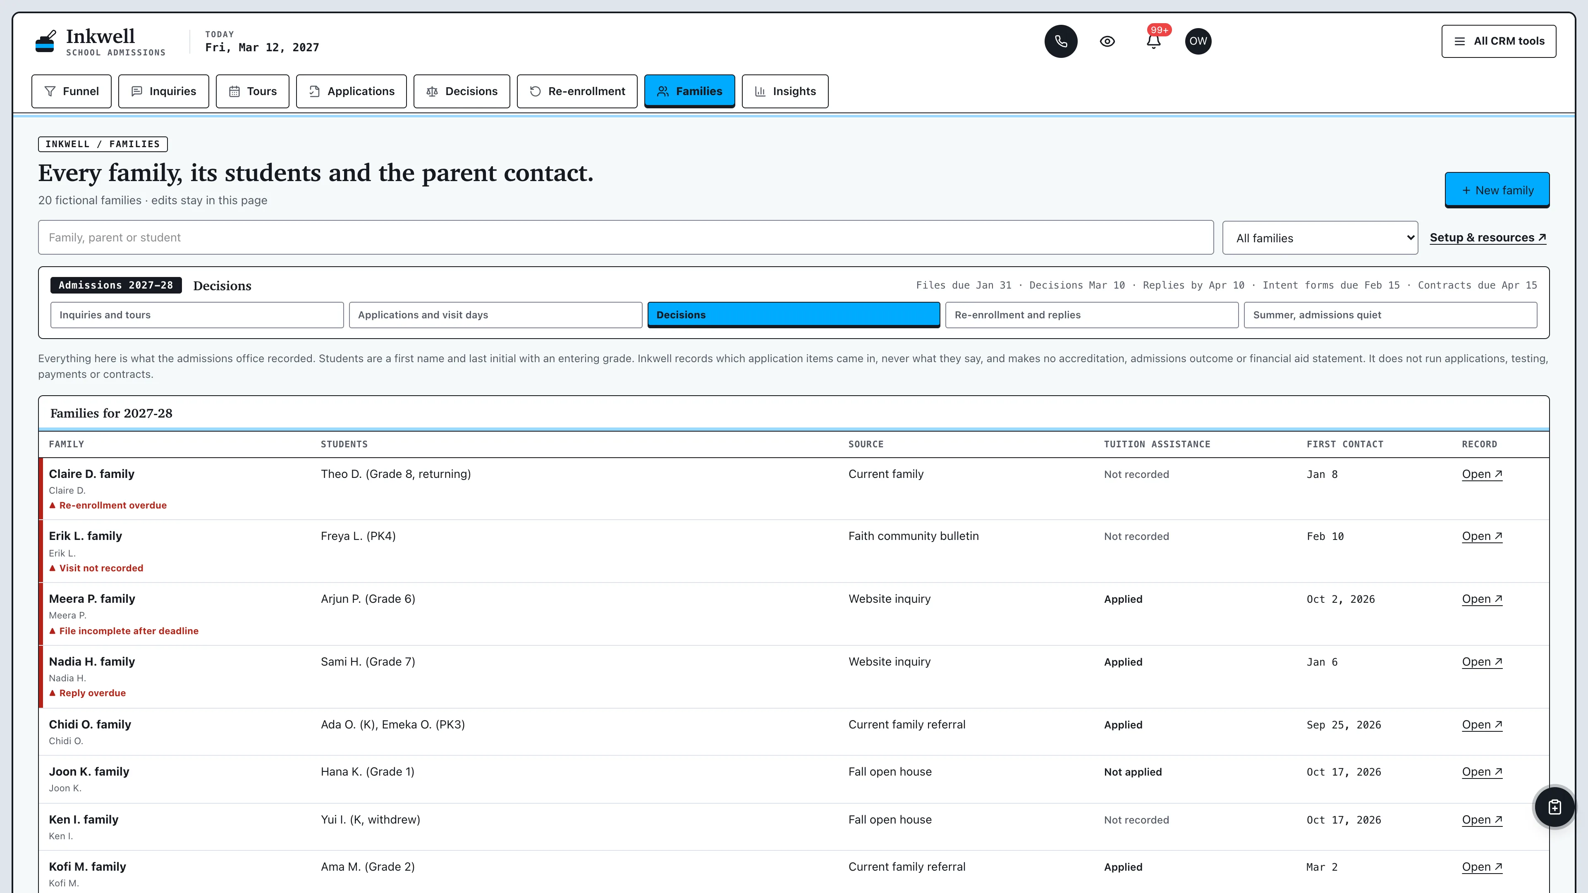This screenshot has width=1588, height=893.
Task: Click the New family button
Action: [x=1497, y=191]
